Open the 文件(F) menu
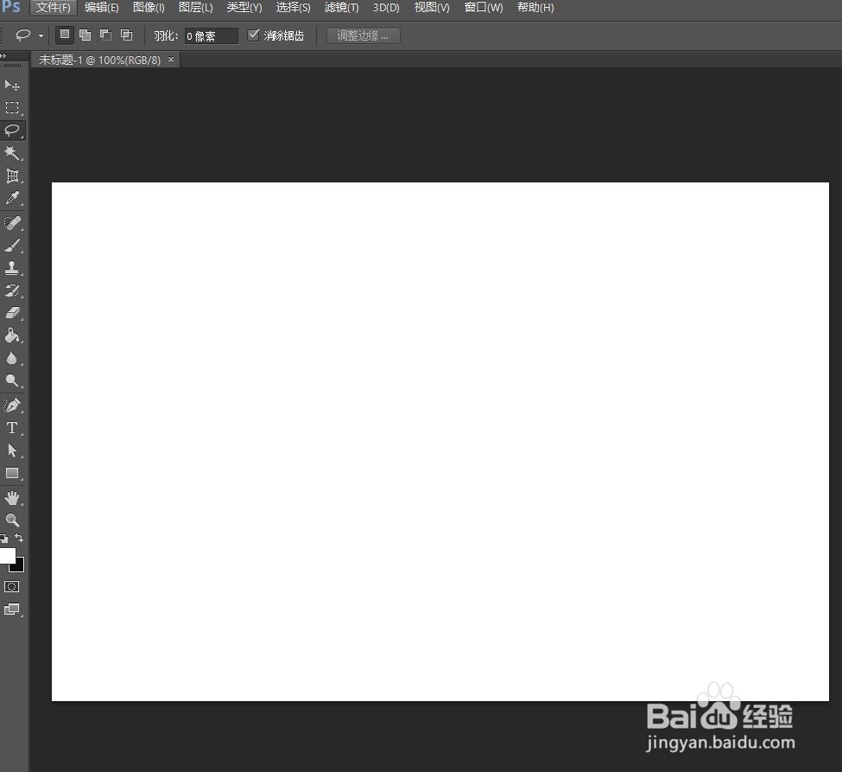Image resolution: width=842 pixels, height=772 pixels. (54, 8)
